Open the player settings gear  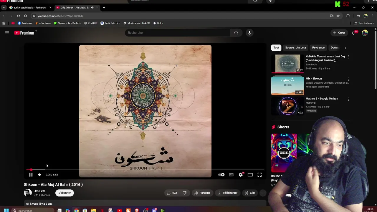(x=241, y=175)
